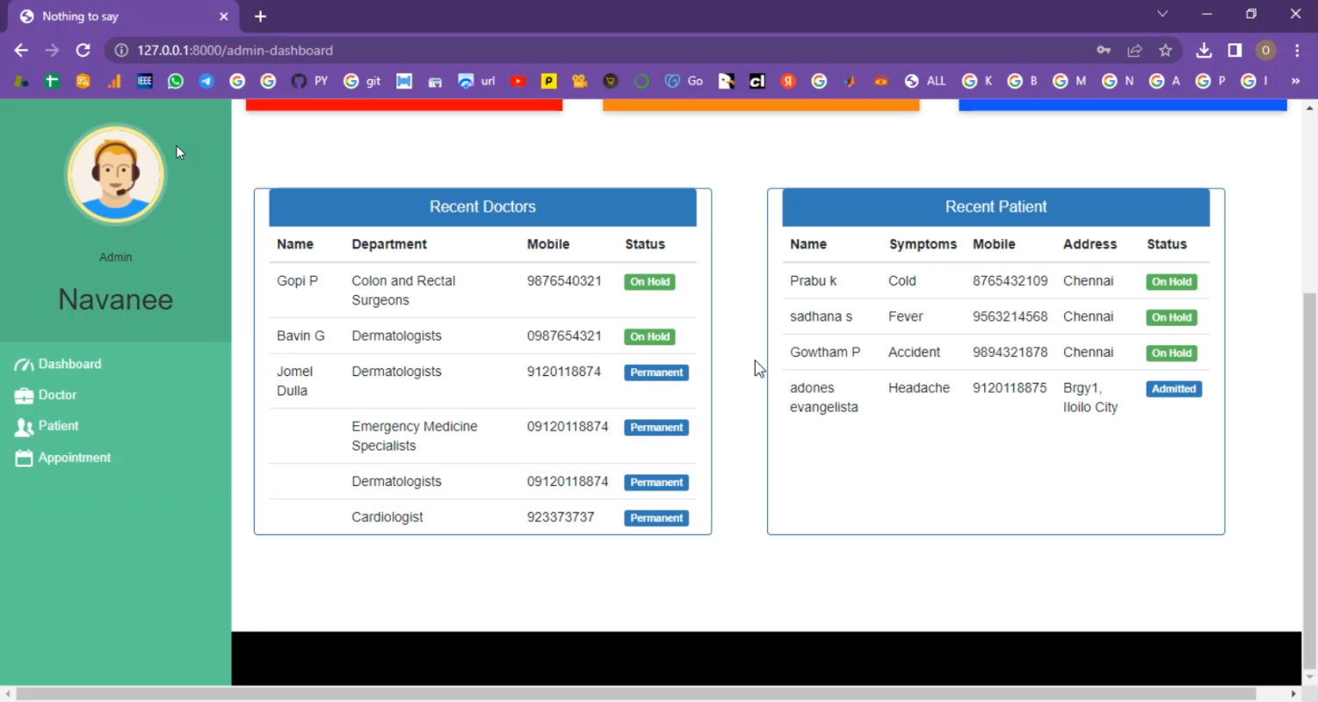Open the Dashboard sidebar link

(69, 364)
